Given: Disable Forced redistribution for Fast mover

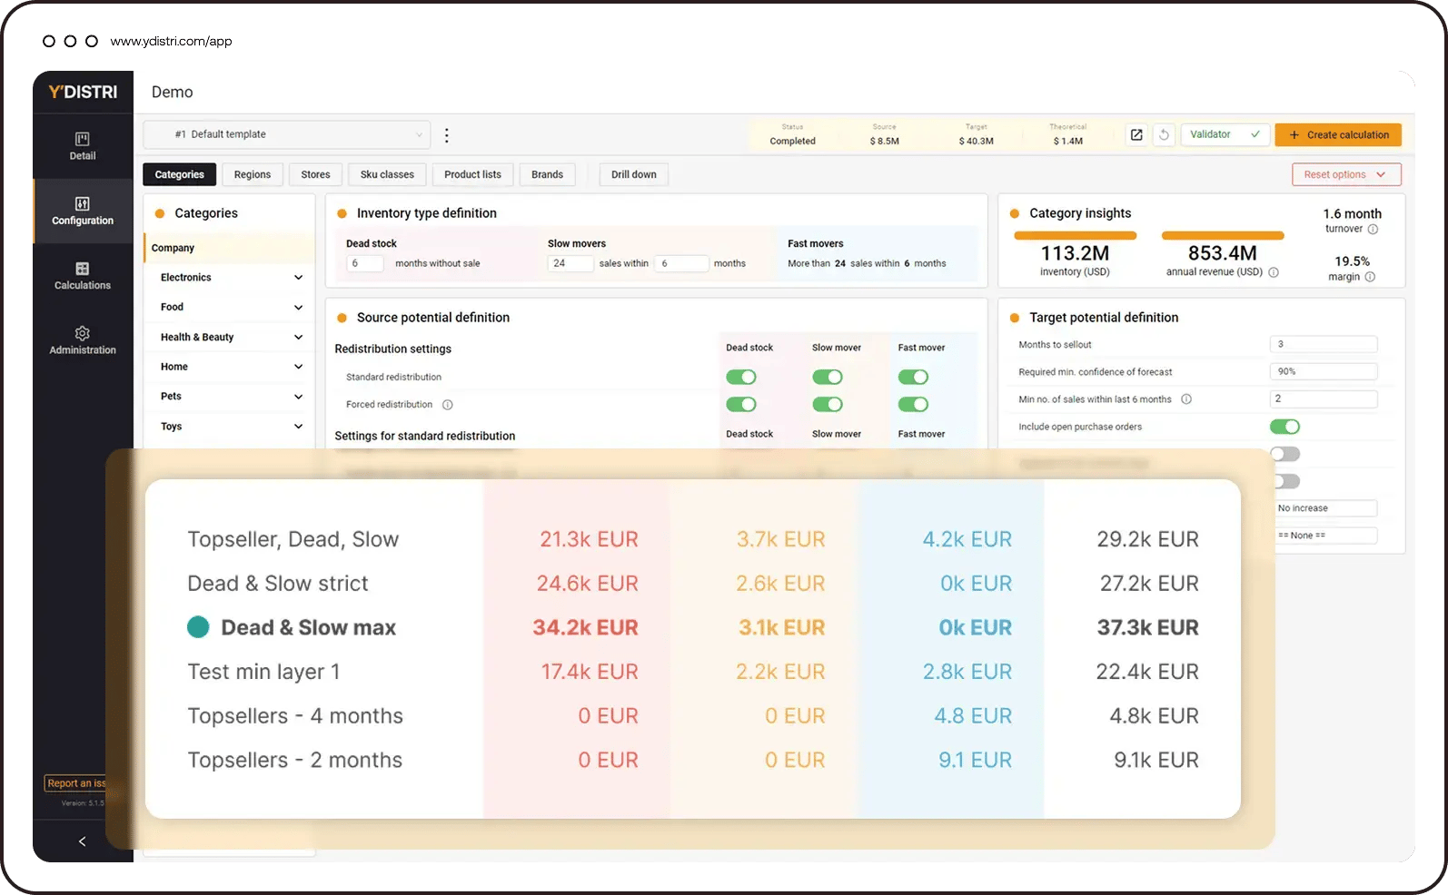Looking at the screenshot, I should pos(913,405).
